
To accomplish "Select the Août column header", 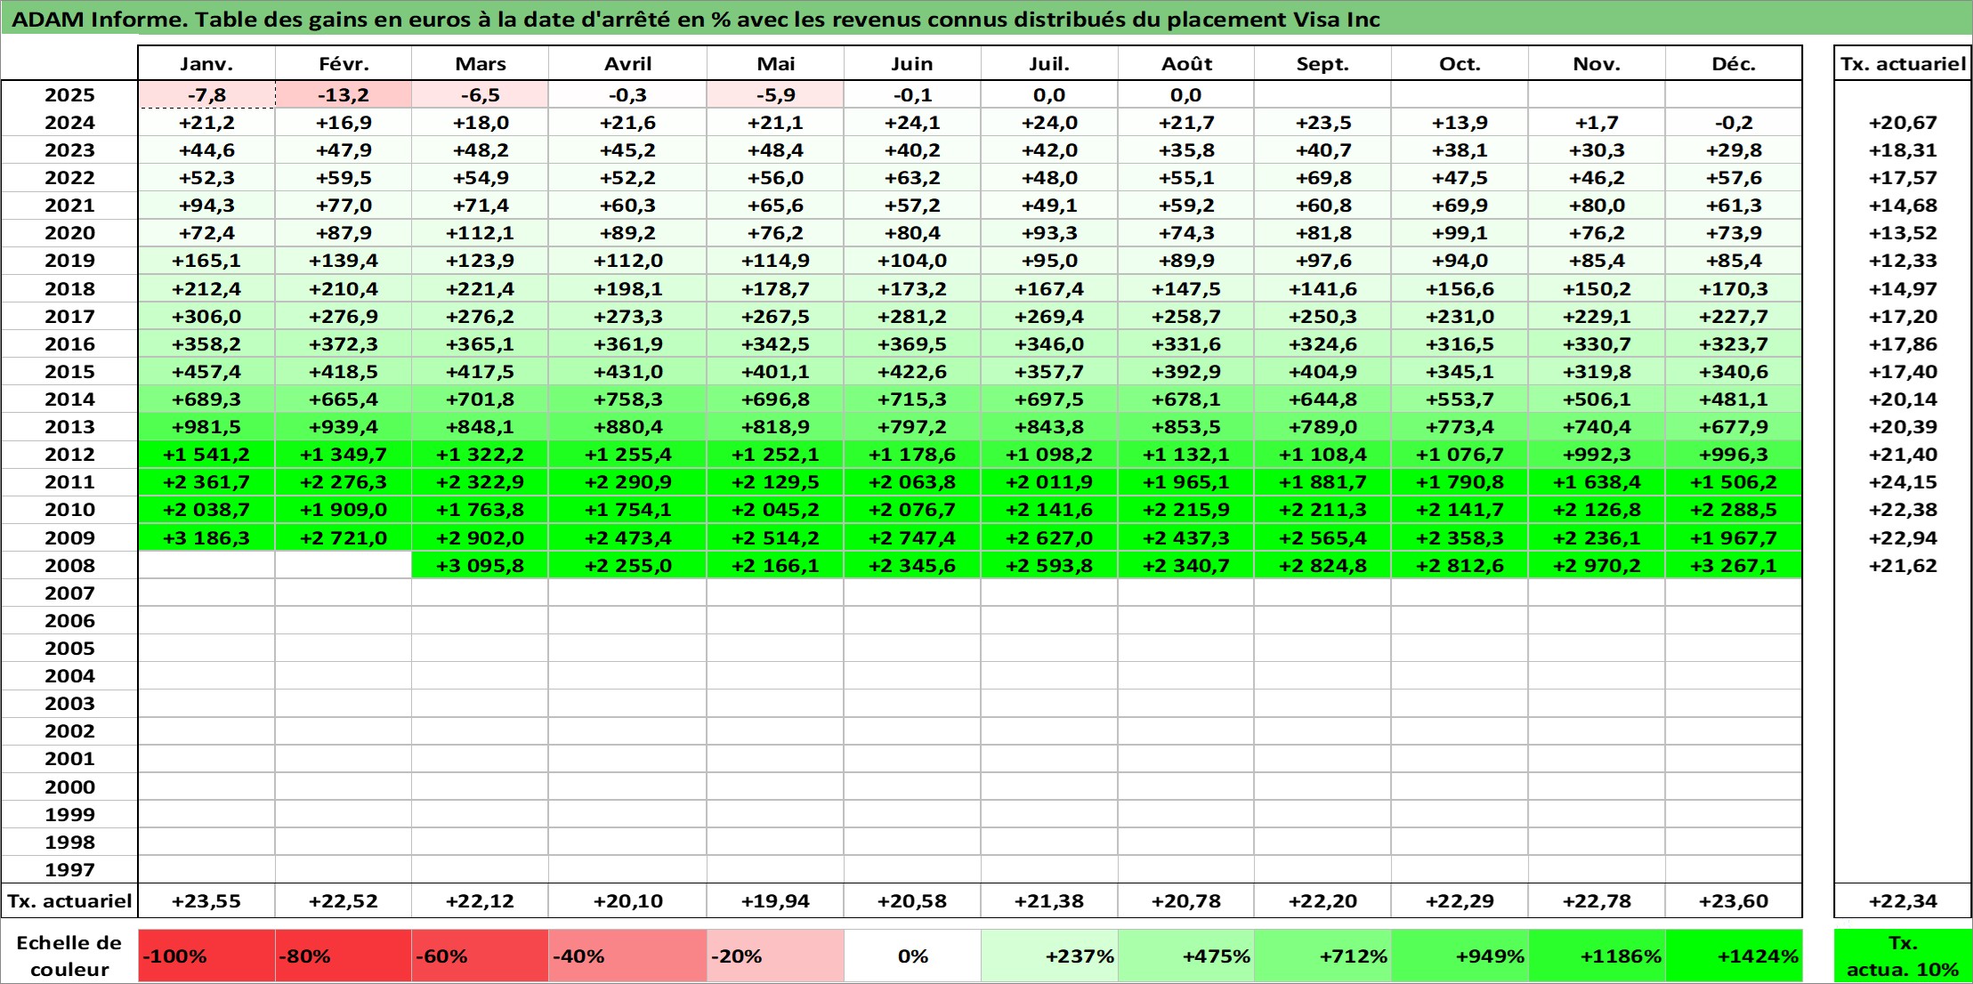I will pos(1186,64).
